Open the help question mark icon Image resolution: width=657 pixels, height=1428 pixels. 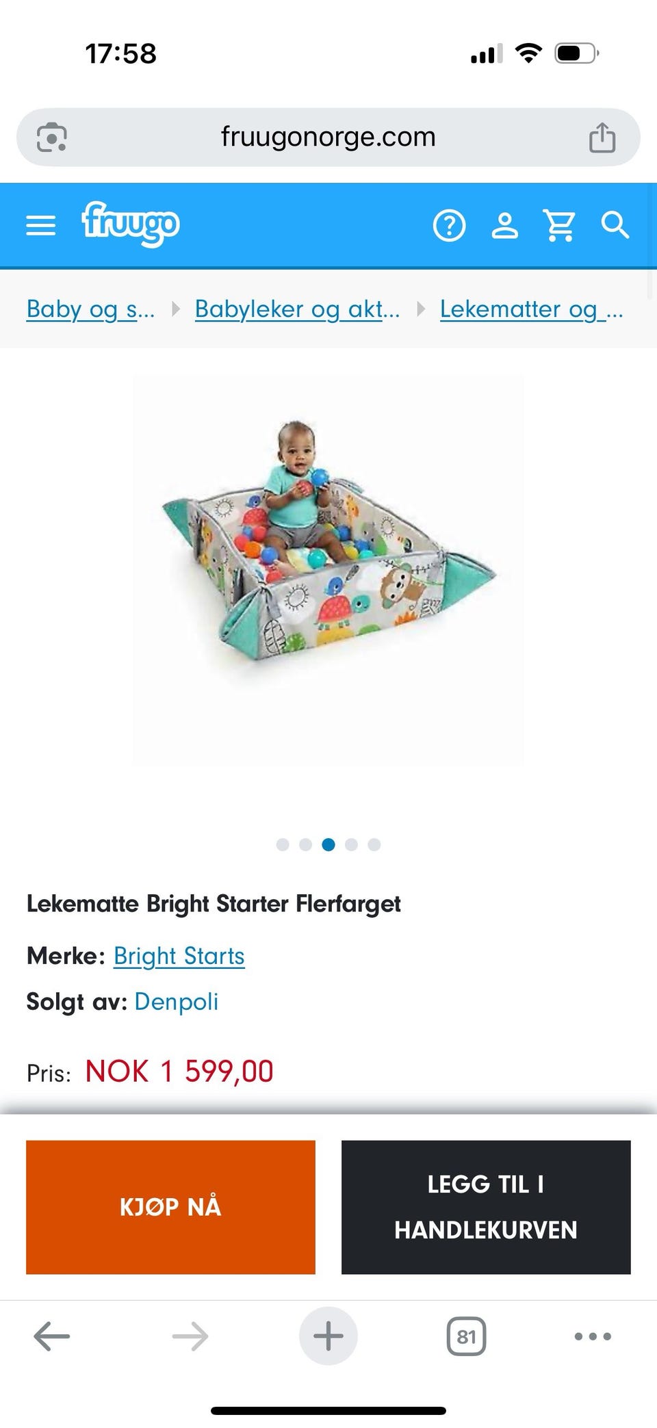[x=450, y=225]
